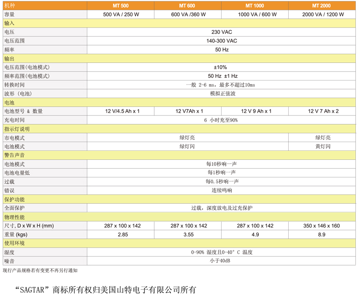Select the 连续鸣响 error alarm cell
This screenshot has width=358, height=300.
point(222,190)
